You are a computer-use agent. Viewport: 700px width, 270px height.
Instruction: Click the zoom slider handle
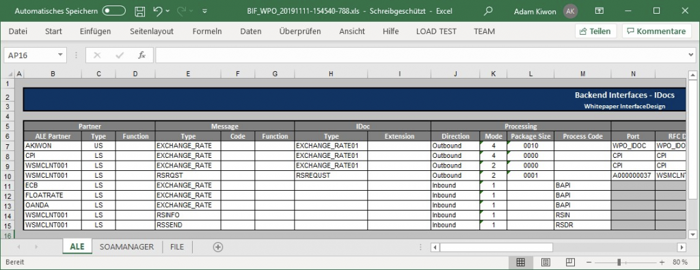pyautogui.click(x=619, y=262)
